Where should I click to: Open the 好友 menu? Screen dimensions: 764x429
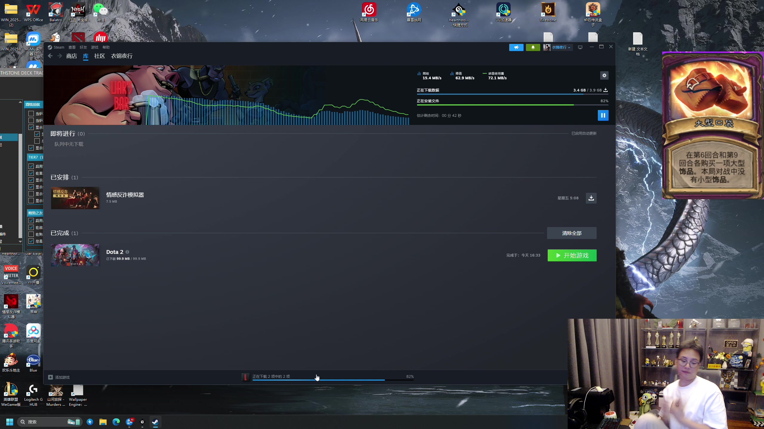(x=83, y=47)
